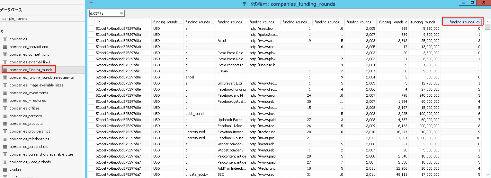491x178 pixels.
Task: Click the 6,037 行 row count field
Action: click(x=107, y=13)
